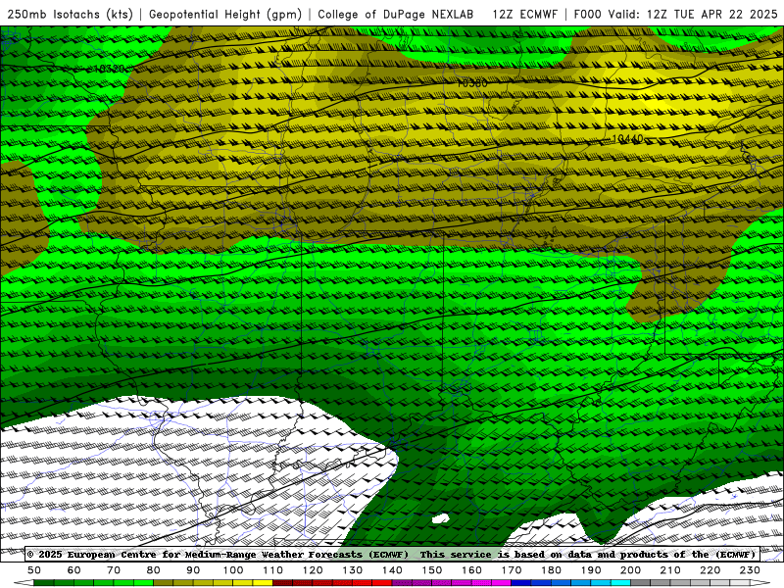Click the 'This service is based on data' text
Screen dimensions: 784x588
pos(504,554)
